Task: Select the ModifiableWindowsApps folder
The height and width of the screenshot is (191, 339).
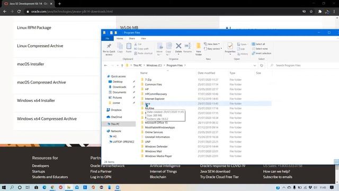Action: click(x=160, y=127)
